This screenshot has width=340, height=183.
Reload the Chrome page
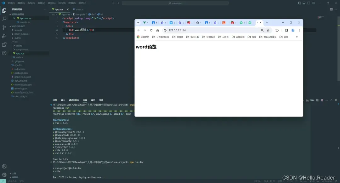click(151, 30)
